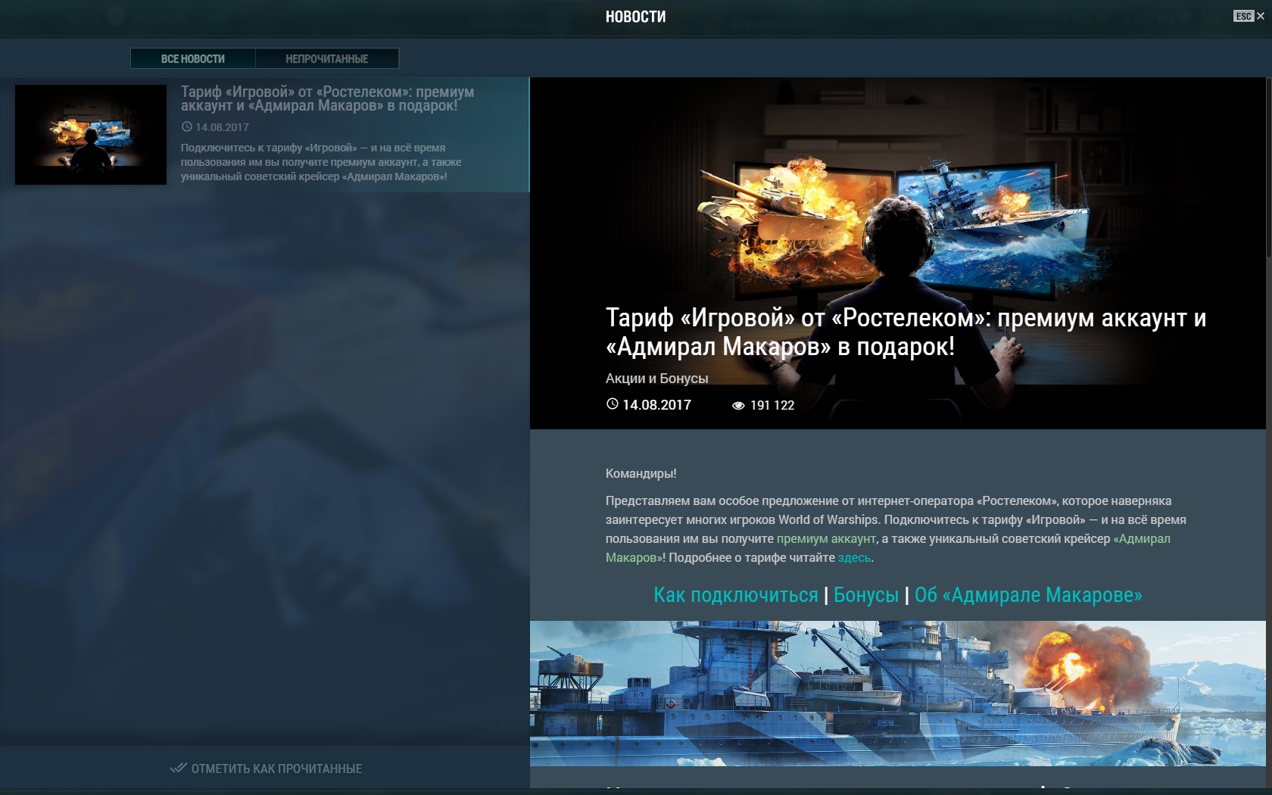Click the ESC key badge
The image size is (1272, 795).
click(x=1243, y=16)
